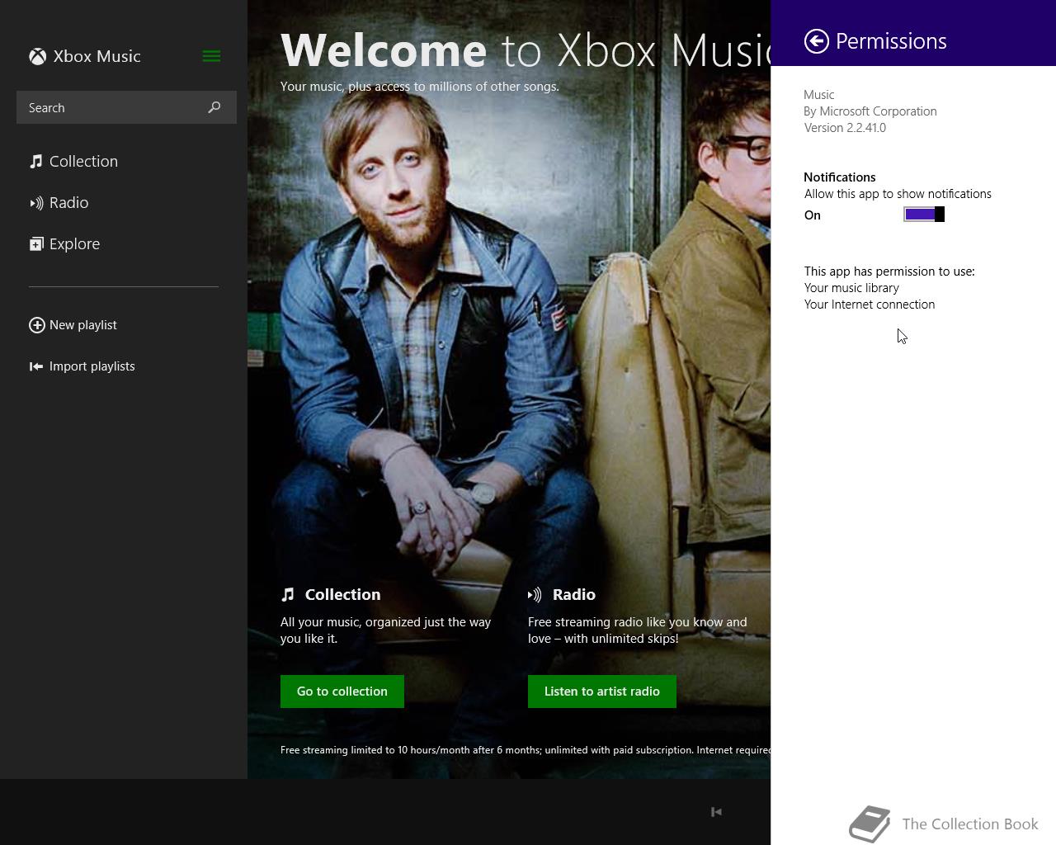Click 'By Microsoft Corporation' text

(870, 111)
